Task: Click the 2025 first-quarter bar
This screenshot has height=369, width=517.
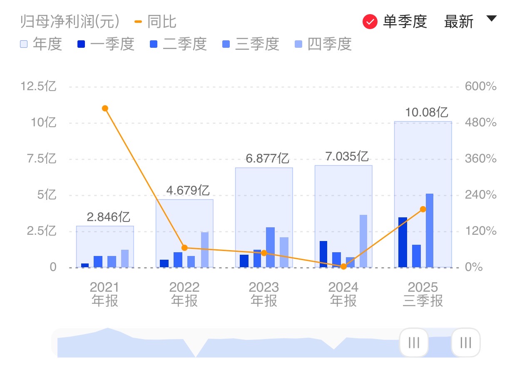Action: (403, 242)
